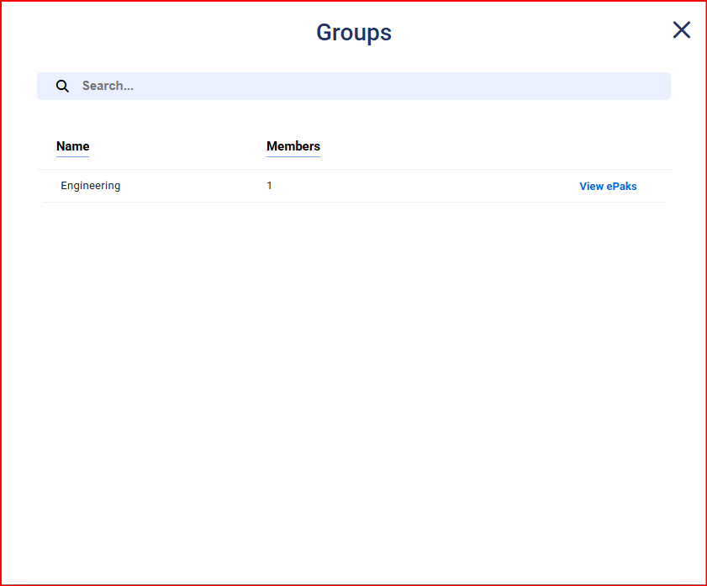
Task: Sort groups by the Members column header
Action: click(x=293, y=146)
